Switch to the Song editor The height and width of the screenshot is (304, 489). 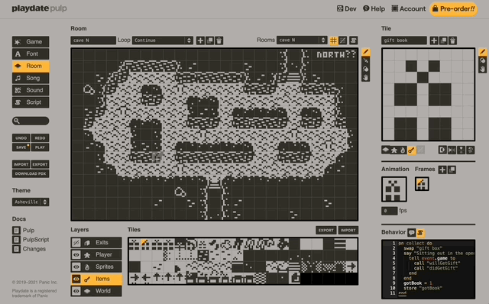click(x=31, y=78)
